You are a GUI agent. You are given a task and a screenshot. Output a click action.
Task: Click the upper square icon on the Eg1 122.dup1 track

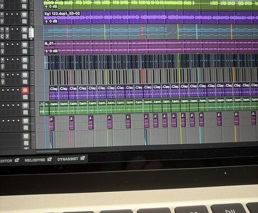click(x=24, y=15)
